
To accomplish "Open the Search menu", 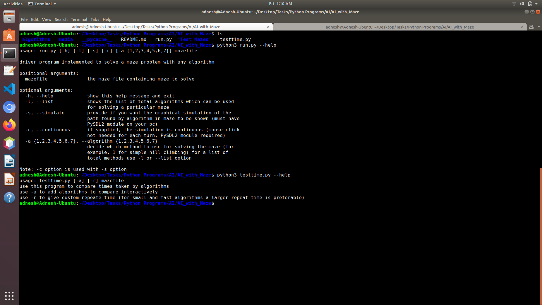I will point(61,19).
